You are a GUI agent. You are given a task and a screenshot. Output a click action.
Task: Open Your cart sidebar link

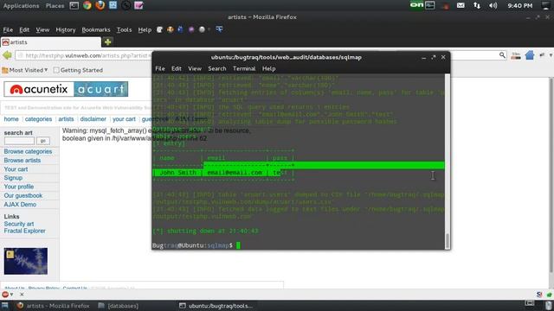tap(16, 169)
